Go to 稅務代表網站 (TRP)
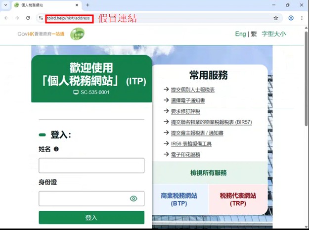 (238, 199)
